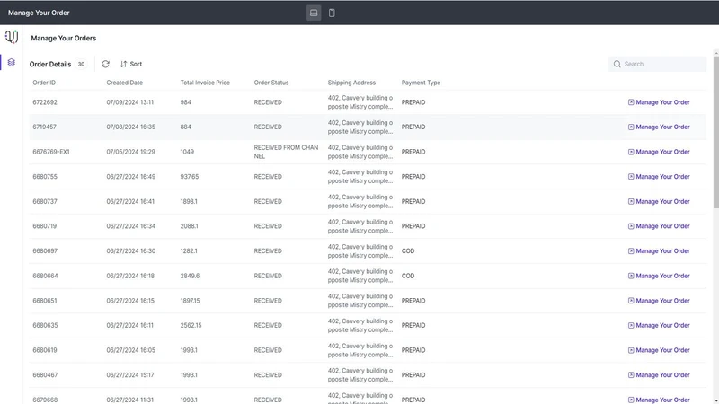This screenshot has width=719, height=404.
Task: Focus the Search input field
Action: coord(657,64)
